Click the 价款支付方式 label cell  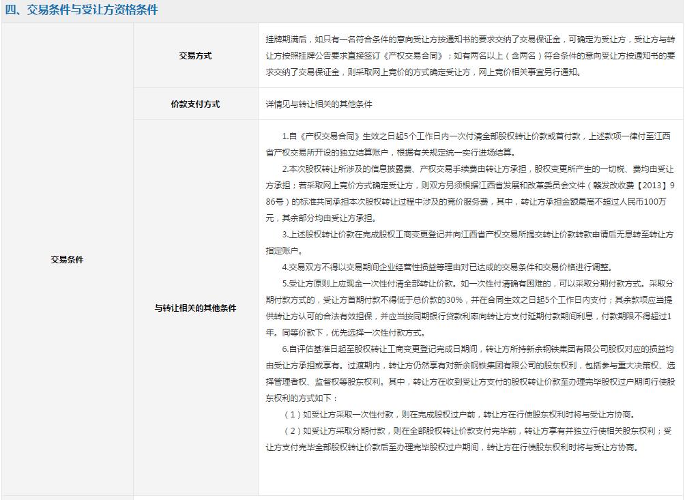click(x=195, y=104)
